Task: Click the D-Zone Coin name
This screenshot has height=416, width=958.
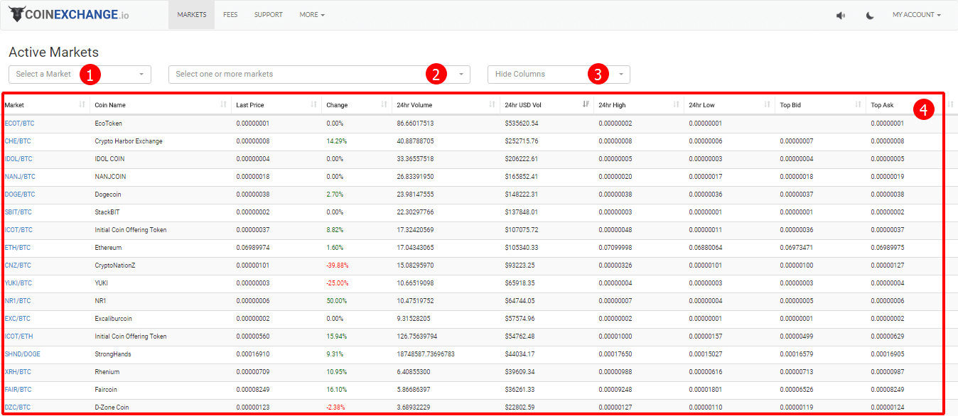Action: [112, 407]
